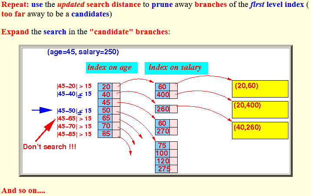Click the word 'candidates' in the heading

tap(90, 14)
